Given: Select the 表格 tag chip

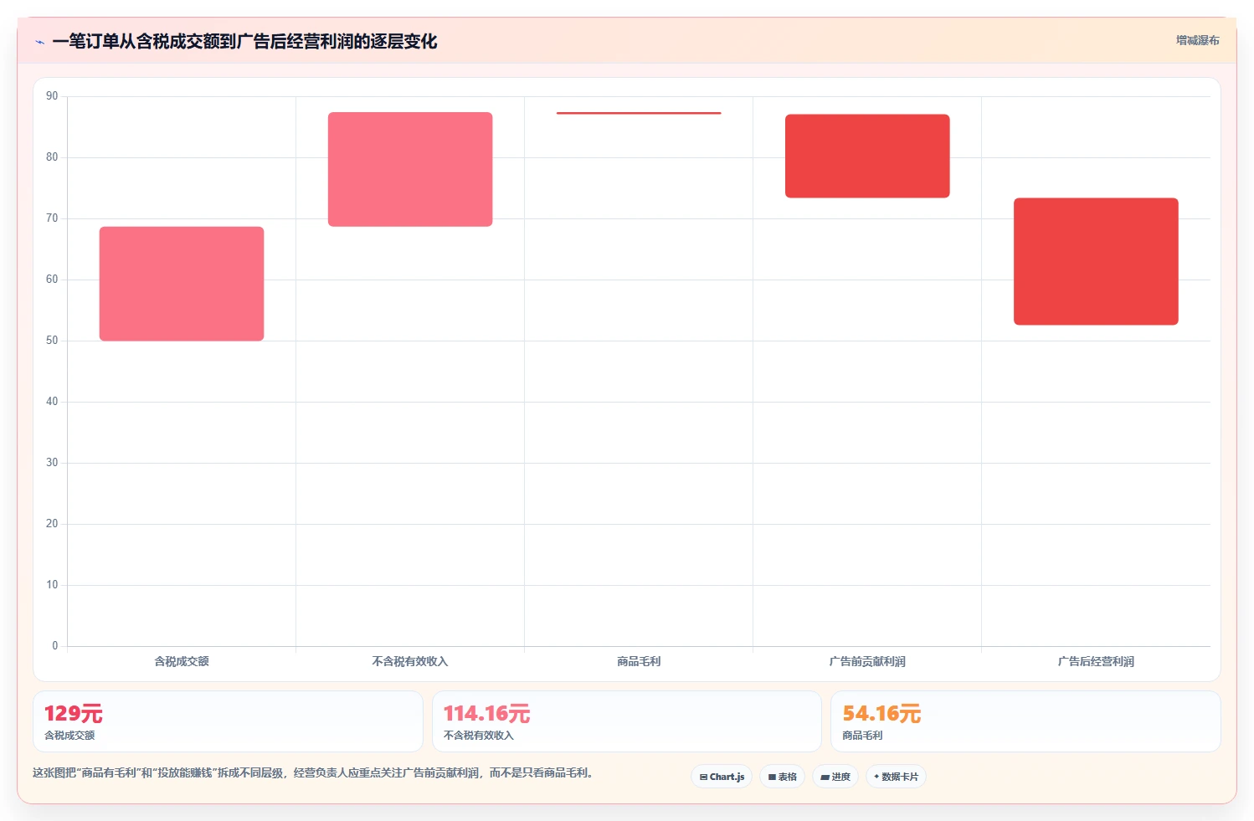Looking at the screenshot, I should coord(782,777).
